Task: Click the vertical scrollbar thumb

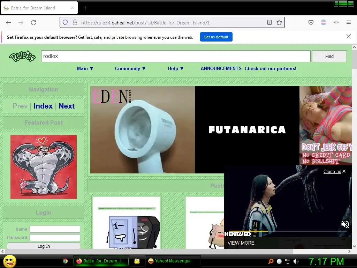Action: coord(354,59)
